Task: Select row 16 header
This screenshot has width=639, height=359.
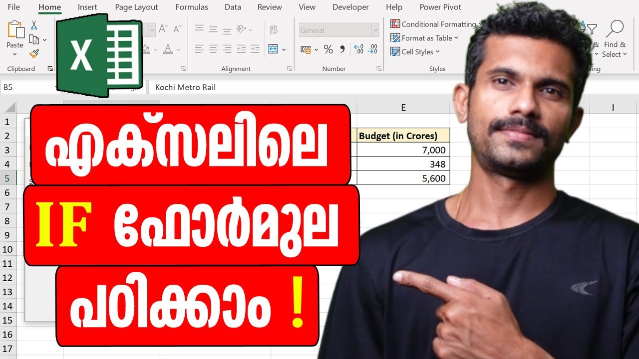Action: click(x=8, y=335)
